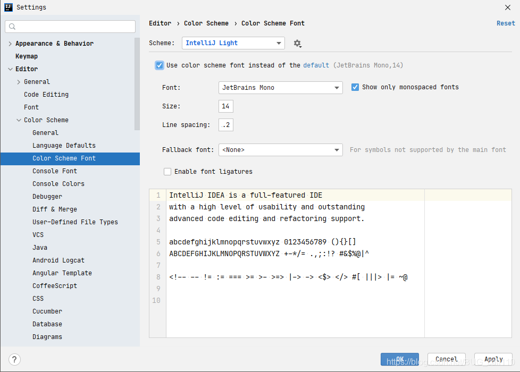Viewport: 520px width, 372px height.
Task: Click the Line spacing input field
Action: click(225, 124)
